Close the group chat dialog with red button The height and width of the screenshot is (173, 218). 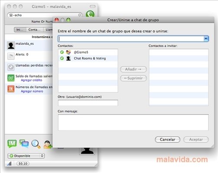pos(57,20)
